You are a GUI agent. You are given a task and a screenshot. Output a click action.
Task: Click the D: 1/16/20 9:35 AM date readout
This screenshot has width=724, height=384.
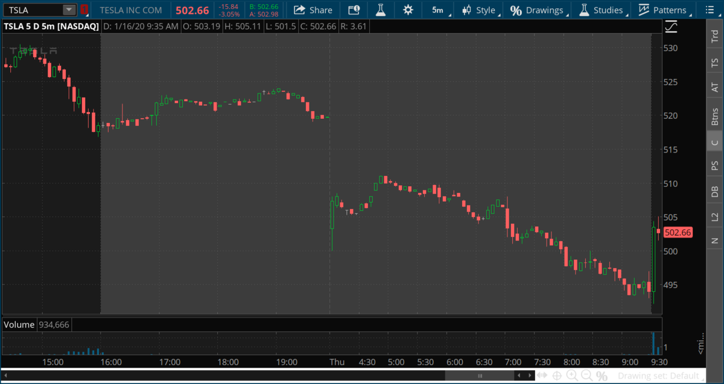141,27
